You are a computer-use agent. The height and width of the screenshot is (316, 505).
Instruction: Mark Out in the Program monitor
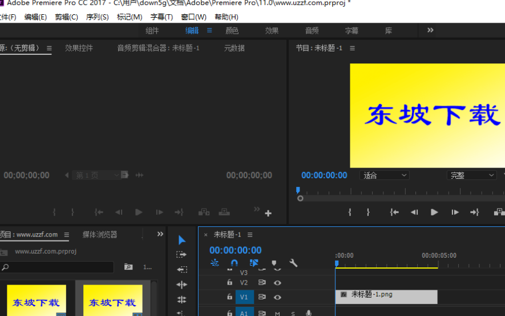(x=368, y=212)
